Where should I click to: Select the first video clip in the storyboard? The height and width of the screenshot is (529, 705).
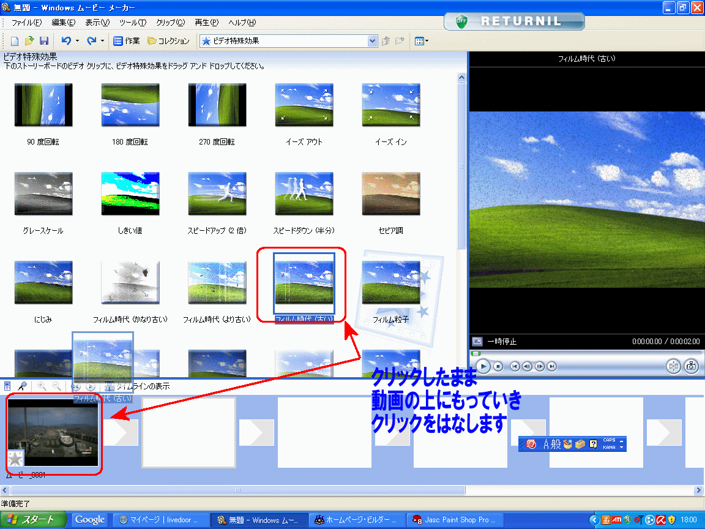click(53, 433)
